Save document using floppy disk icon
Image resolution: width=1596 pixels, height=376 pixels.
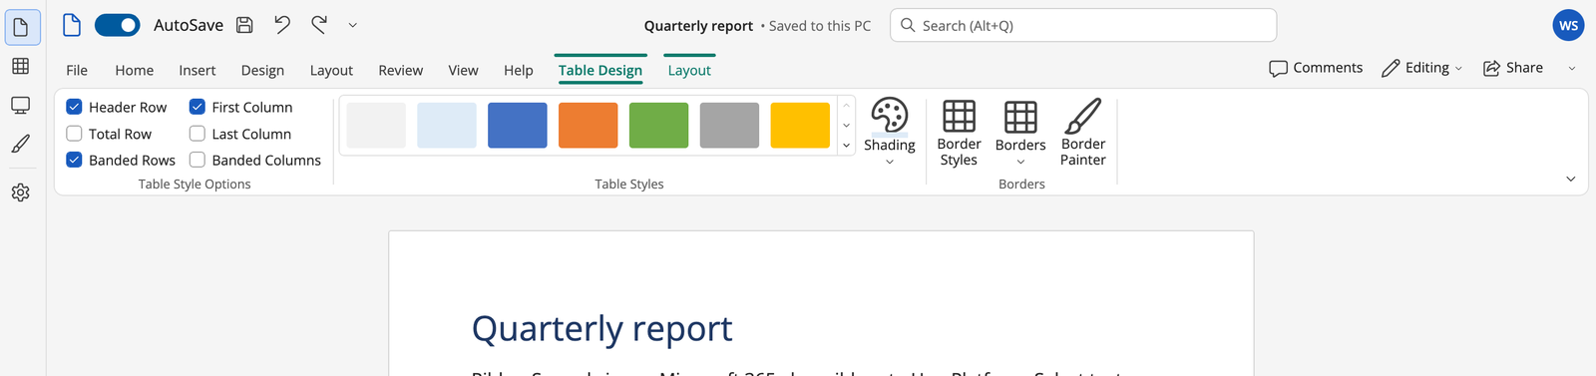pos(244,25)
